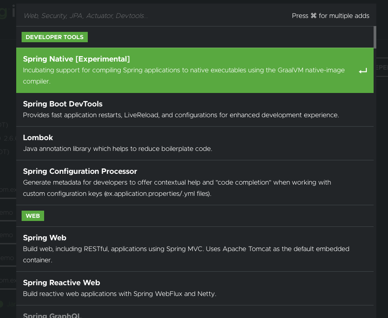Screen dimensions: 388x318
Task: Click the dependency list scrollbar thumb
Action: click(375, 37)
